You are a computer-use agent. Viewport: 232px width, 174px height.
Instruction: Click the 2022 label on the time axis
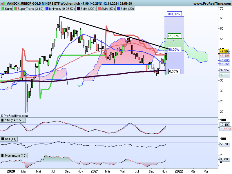click(x=179, y=171)
